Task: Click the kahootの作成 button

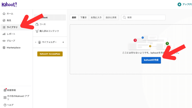Action: (x=151, y=60)
